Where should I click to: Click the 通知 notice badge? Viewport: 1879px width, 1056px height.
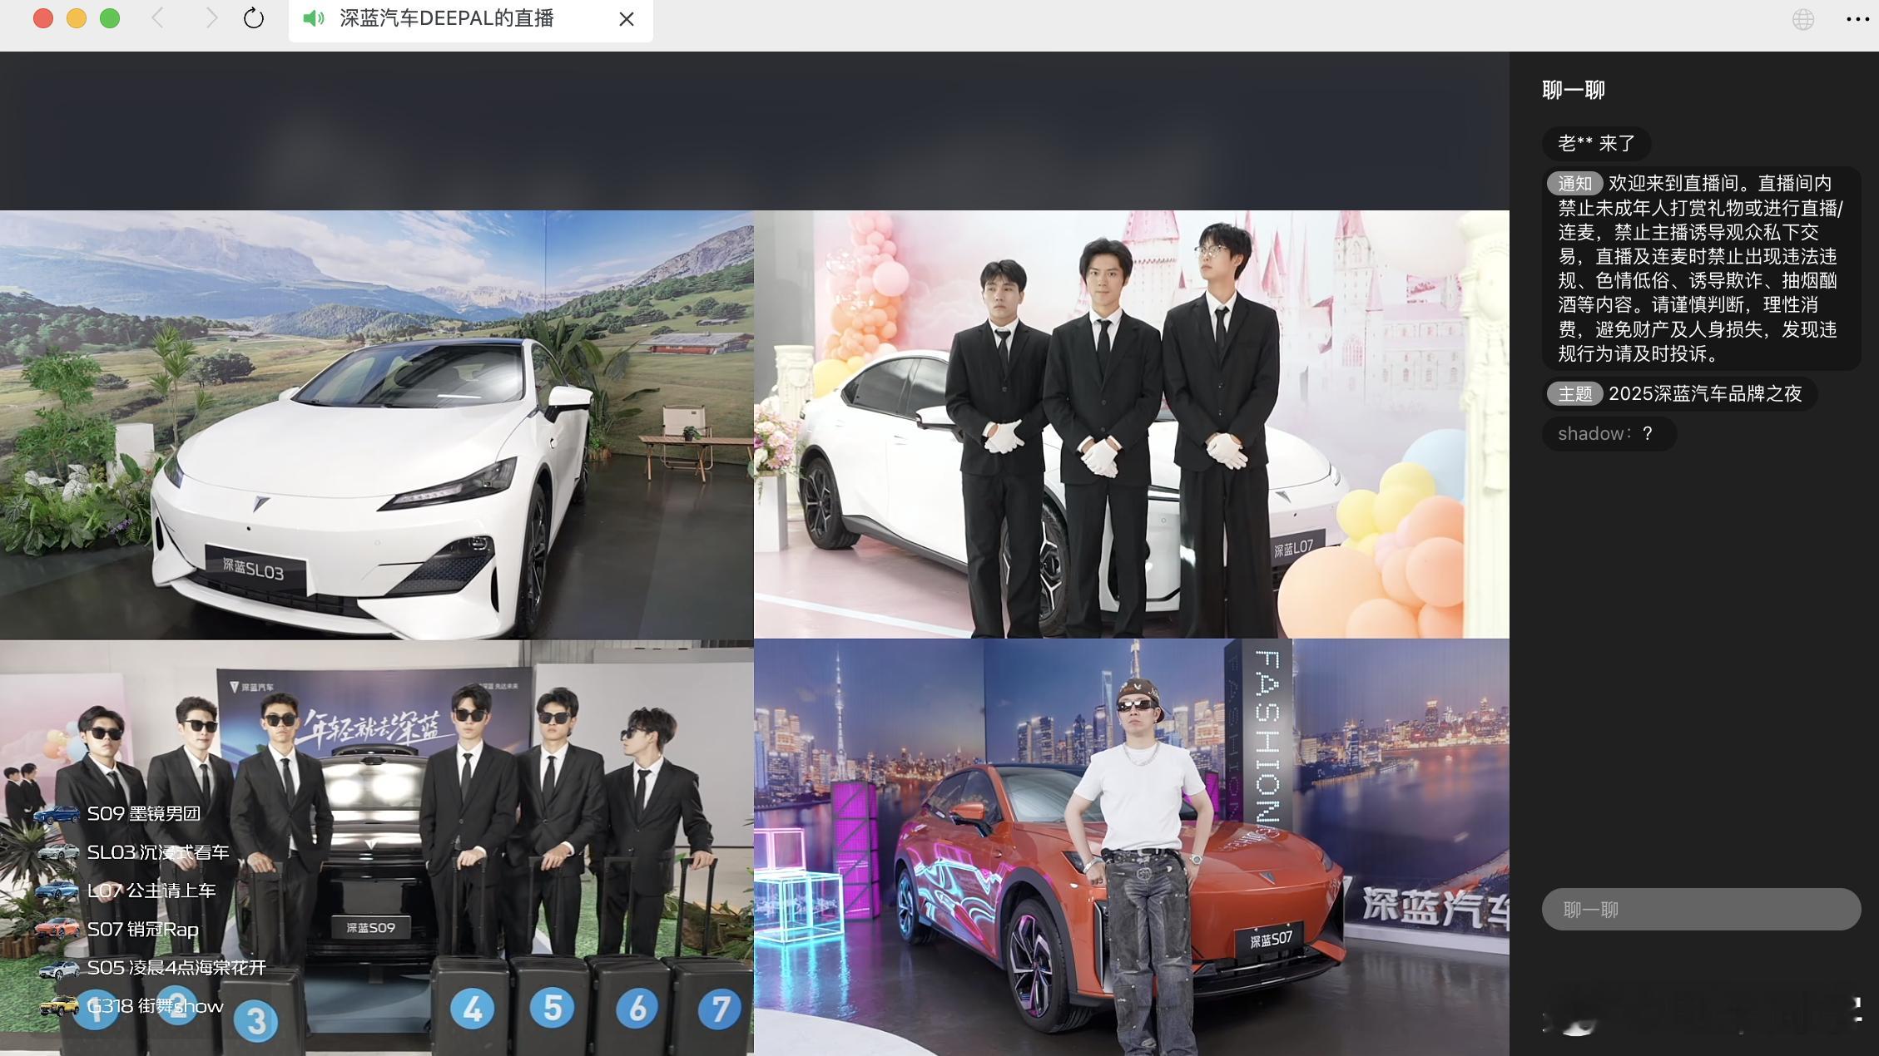click(x=1574, y=183)
